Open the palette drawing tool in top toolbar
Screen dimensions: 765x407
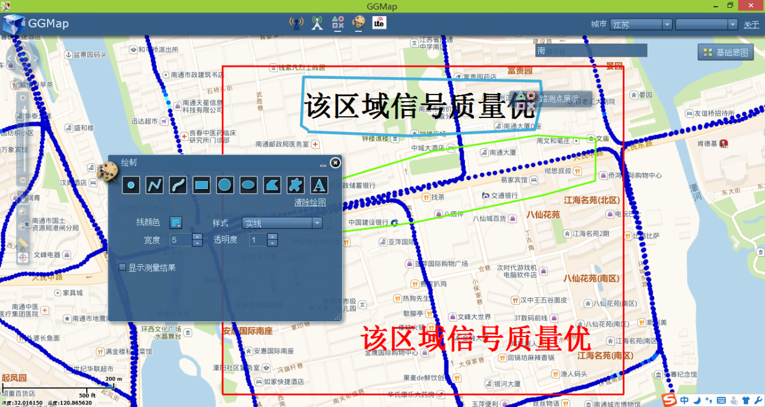(358, 23)
